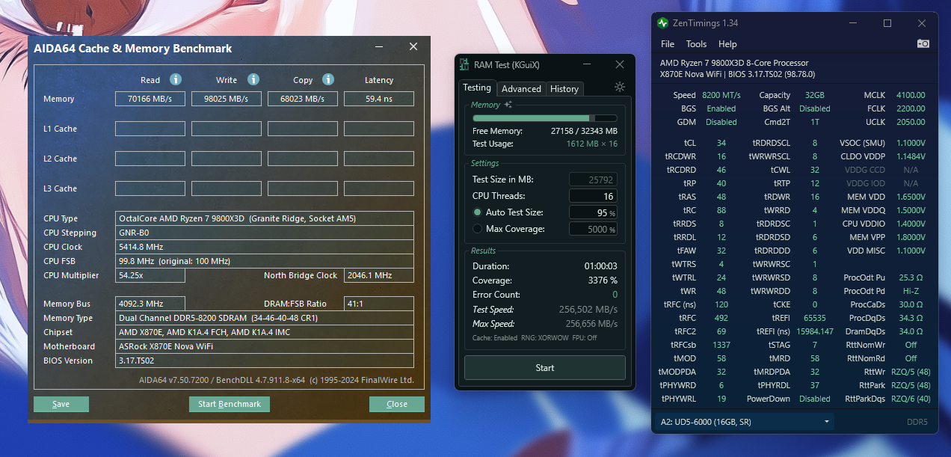951x457 pixels.
Task: Switch to the Advanced tab
Action: tap(521, 88)
